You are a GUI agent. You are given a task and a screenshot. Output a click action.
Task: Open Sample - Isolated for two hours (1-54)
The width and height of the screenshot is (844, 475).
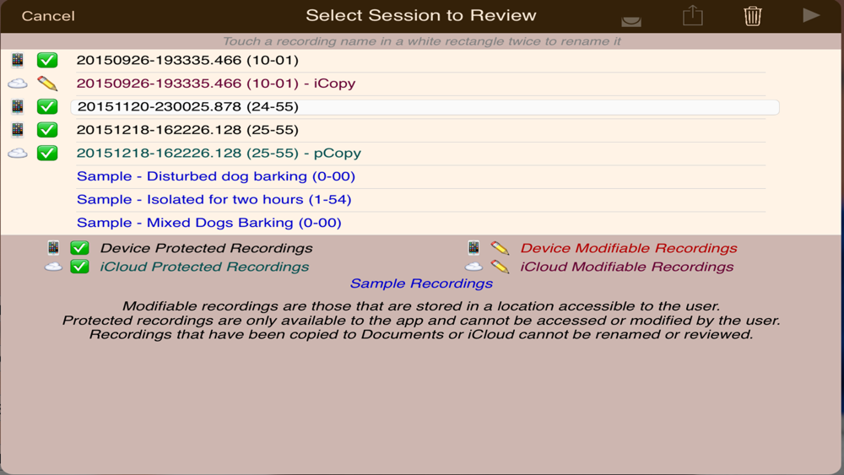click(214, 199)
